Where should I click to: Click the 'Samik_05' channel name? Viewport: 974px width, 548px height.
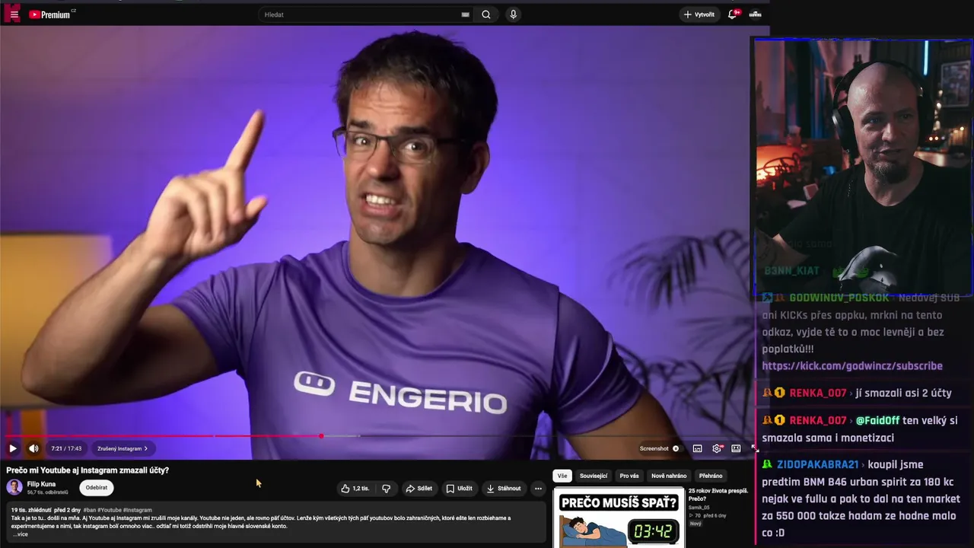coord(699,508)
